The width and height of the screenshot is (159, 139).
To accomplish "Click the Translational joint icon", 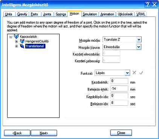I will coord(22,46).
